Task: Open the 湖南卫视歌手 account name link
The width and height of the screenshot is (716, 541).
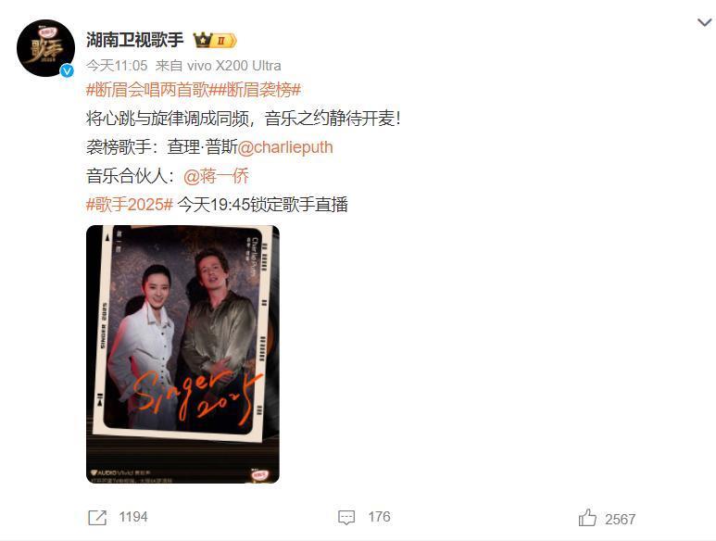Action: click(134, 40)
